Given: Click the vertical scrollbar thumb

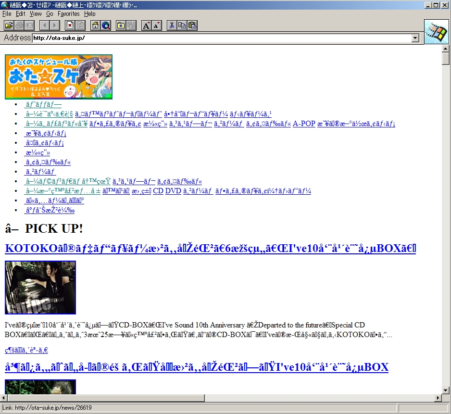Looking at the screenshot, I should pyautogui.click(x=446, y=59).
